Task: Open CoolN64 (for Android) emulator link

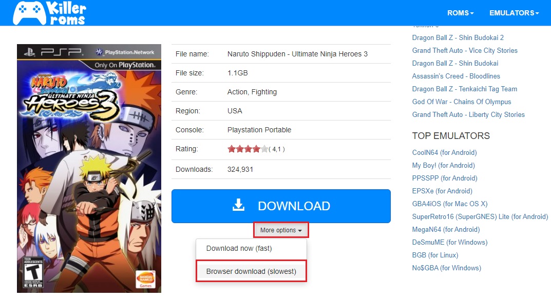Action: tap(445, 153)
